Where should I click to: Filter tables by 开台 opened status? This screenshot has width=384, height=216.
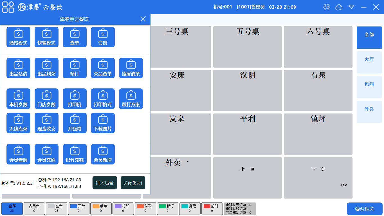(78, 208)
